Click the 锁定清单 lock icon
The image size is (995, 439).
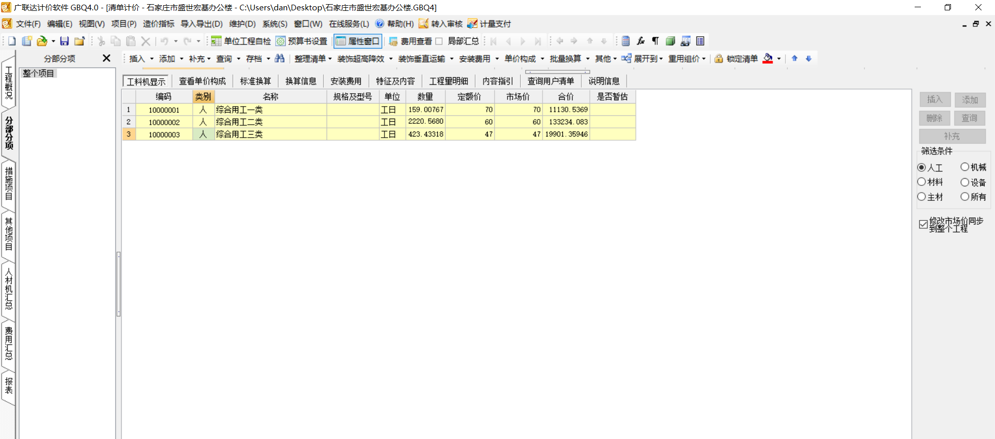tap(719, 58)
